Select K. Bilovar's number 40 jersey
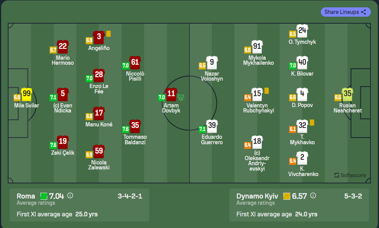This screenshot has height=228, width=379. 302,62
